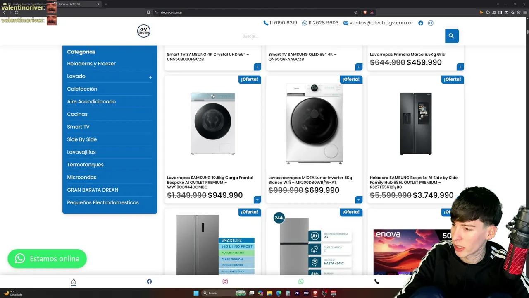Add Lavarropas Primera Marca plus button

[460, 67]
